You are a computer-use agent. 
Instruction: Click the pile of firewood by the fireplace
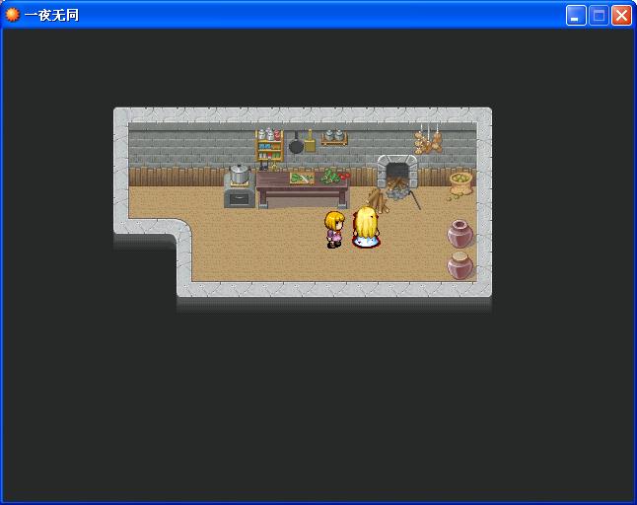[378, 200]
